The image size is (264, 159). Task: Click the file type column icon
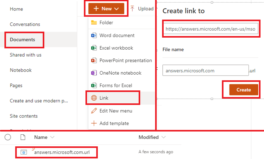(23, 137)
